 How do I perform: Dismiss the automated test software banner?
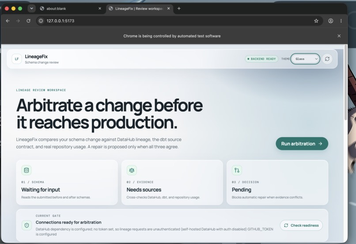pyautogui.click(x=339, y=36)
